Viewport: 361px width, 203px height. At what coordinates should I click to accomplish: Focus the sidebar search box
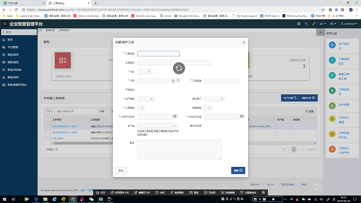(x=19, y=32)
